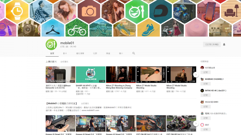Open the 東森新聞 CH51 name link
This screenshot has height=135, width=241.
pyautogui.click(x=212, y=102)
